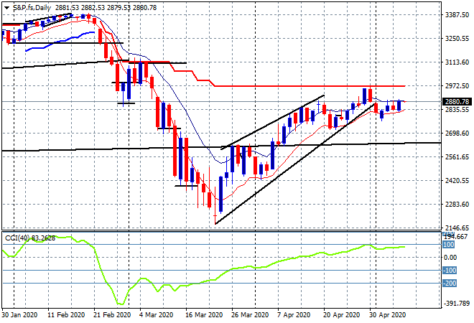Viewport: 474px width, 323px height.
Task: Select the CCI 0.00 scale label
Action: [450, 258]
